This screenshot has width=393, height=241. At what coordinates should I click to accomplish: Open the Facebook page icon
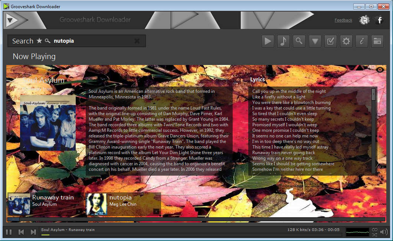380,20
